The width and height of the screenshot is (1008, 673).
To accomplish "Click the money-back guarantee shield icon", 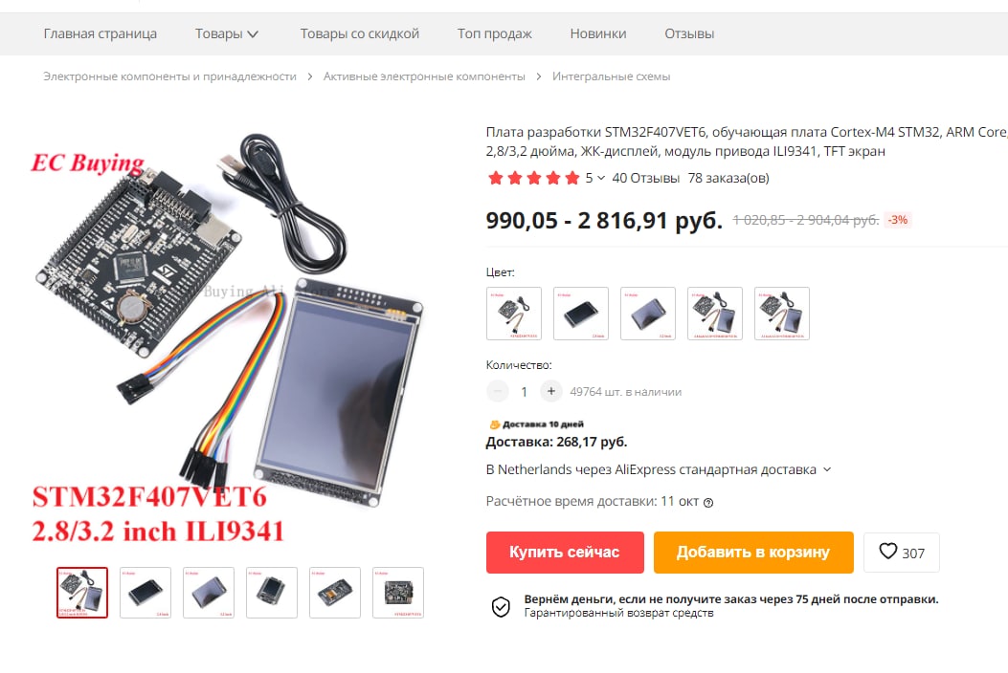I will (501, 605).
